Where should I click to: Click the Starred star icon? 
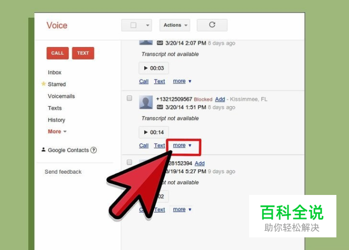pyautogui.click(x=43, y=84)
